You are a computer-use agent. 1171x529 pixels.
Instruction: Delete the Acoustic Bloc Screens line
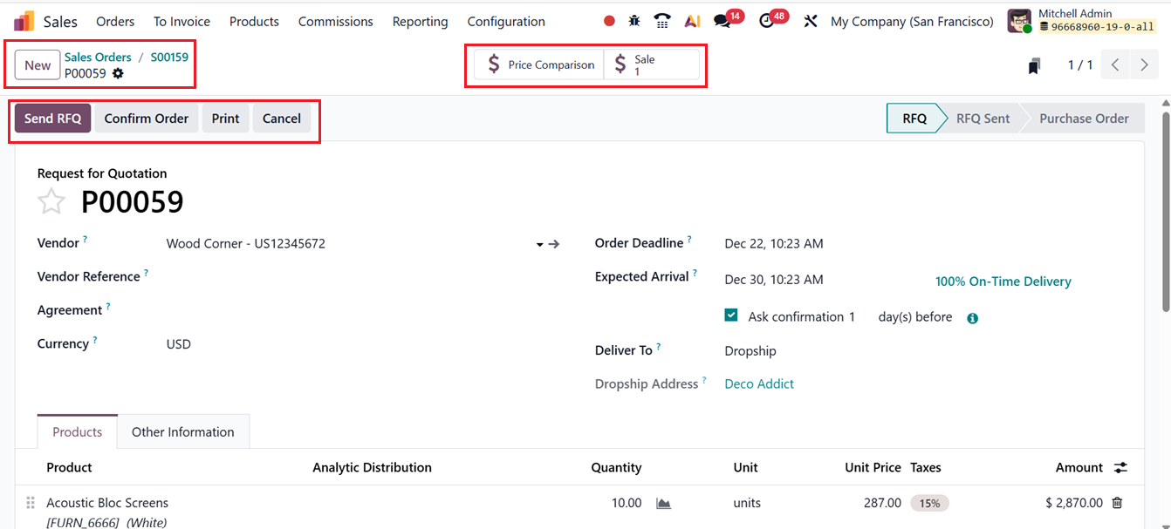(1117, 503)
